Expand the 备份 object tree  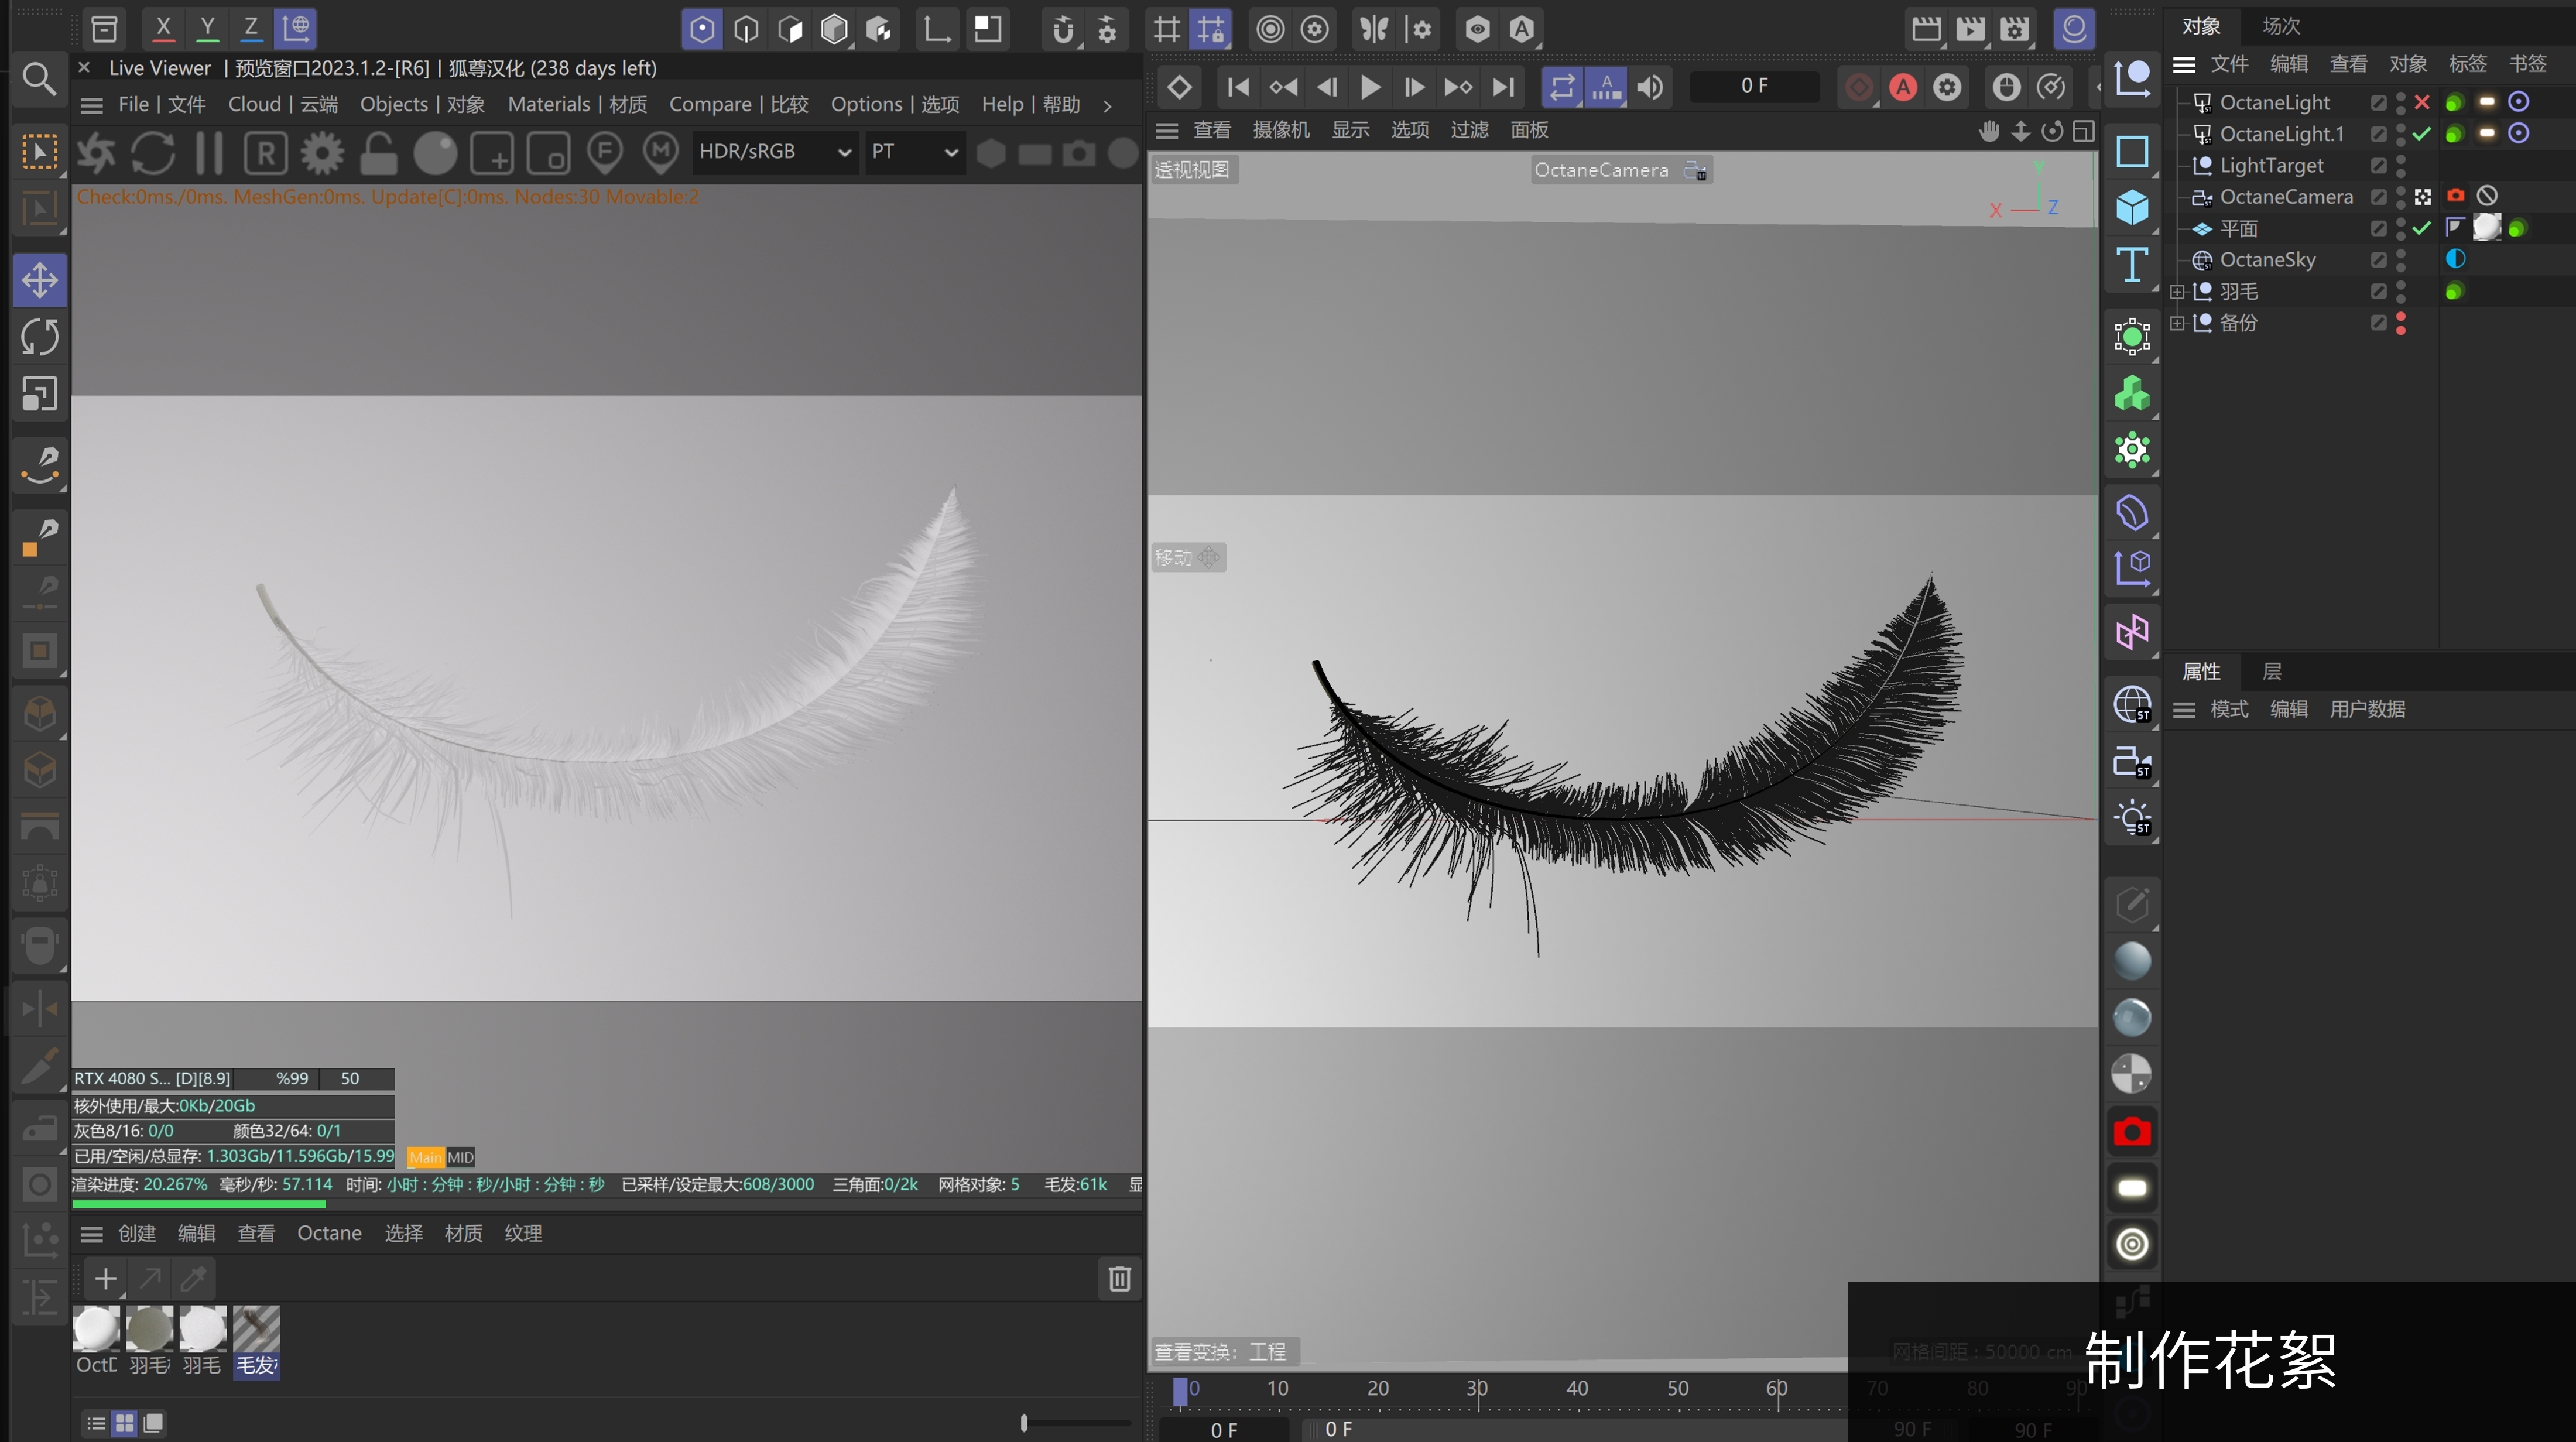tap(2176, 323)
